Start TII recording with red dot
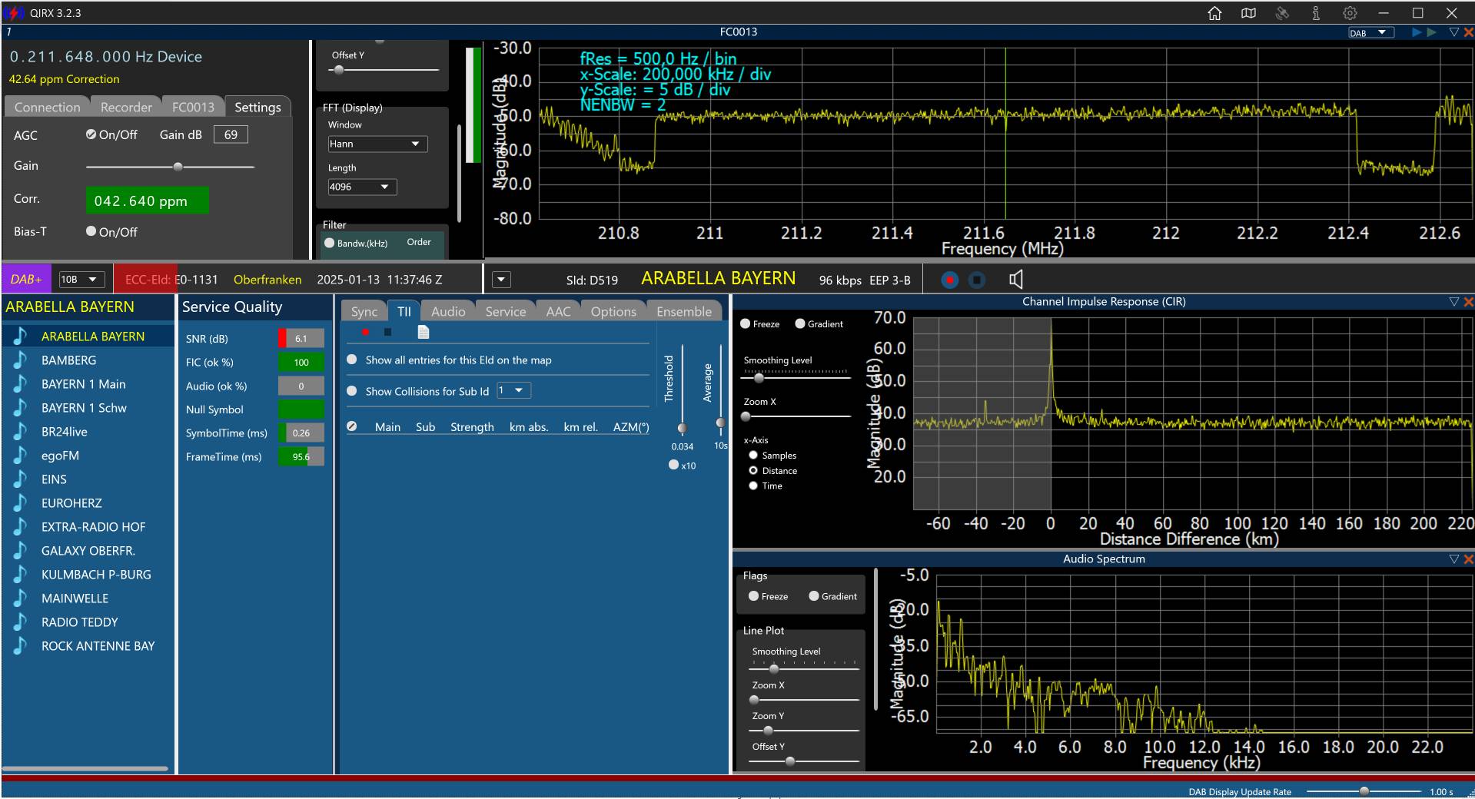This screenshot has width=1475, height=799. [x=366, y=332]
